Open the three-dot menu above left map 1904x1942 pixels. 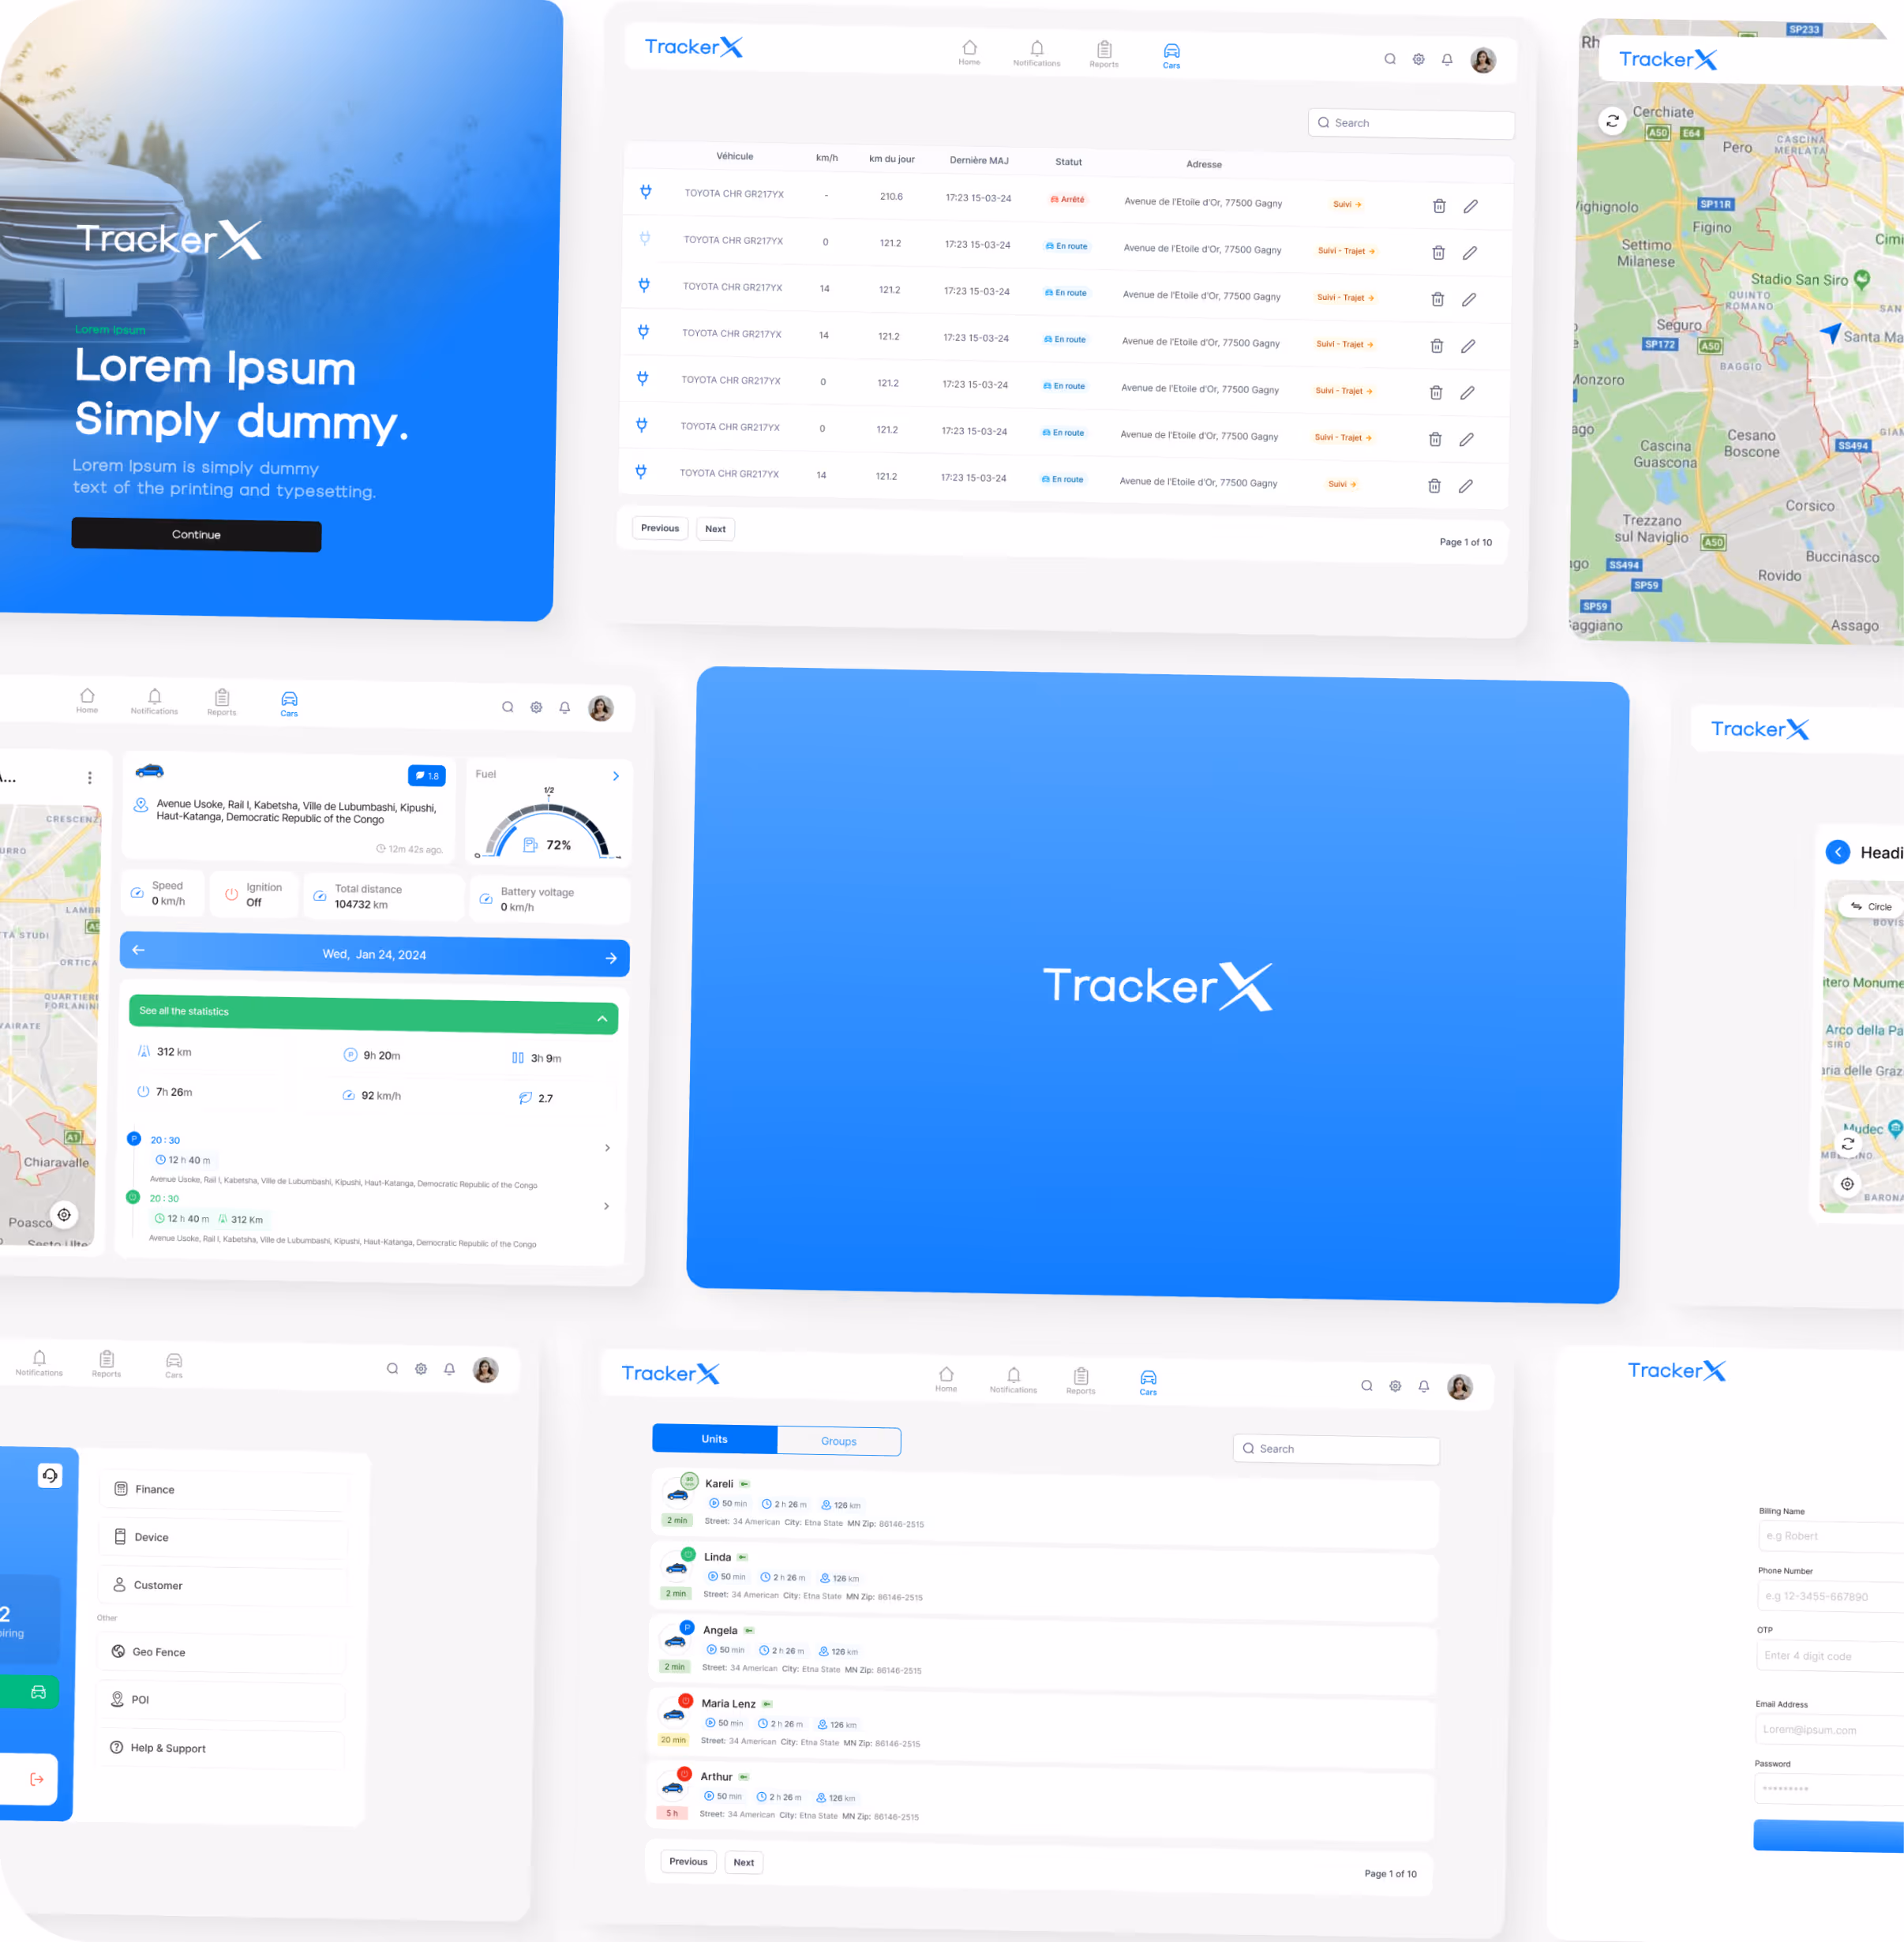click(x=89, y=777)
